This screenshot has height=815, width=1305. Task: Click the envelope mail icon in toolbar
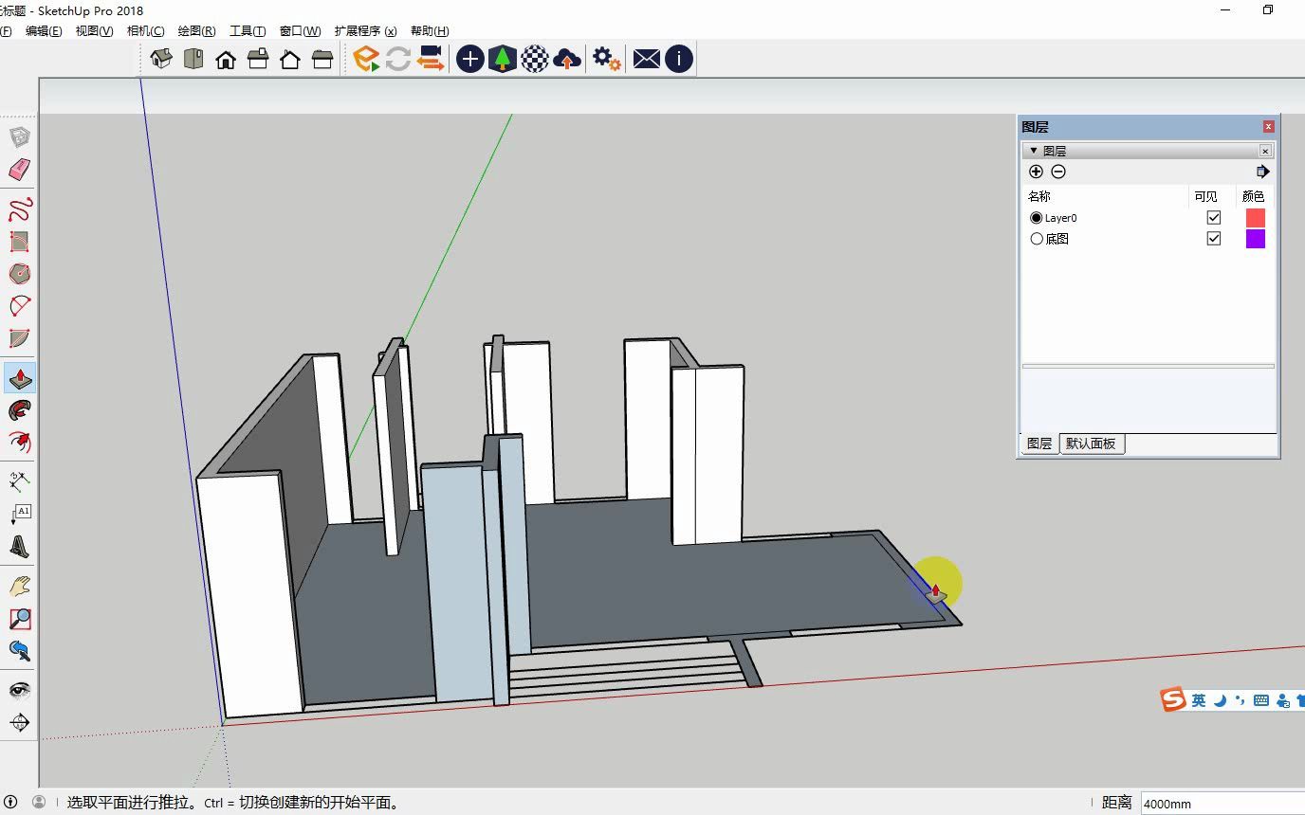tap(646, 59)
